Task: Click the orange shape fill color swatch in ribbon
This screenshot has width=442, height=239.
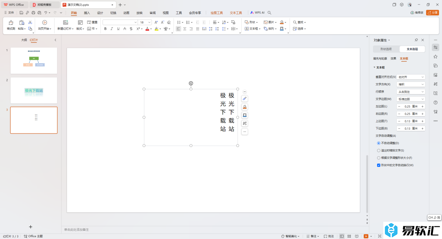Action: [x=282, y=22]
